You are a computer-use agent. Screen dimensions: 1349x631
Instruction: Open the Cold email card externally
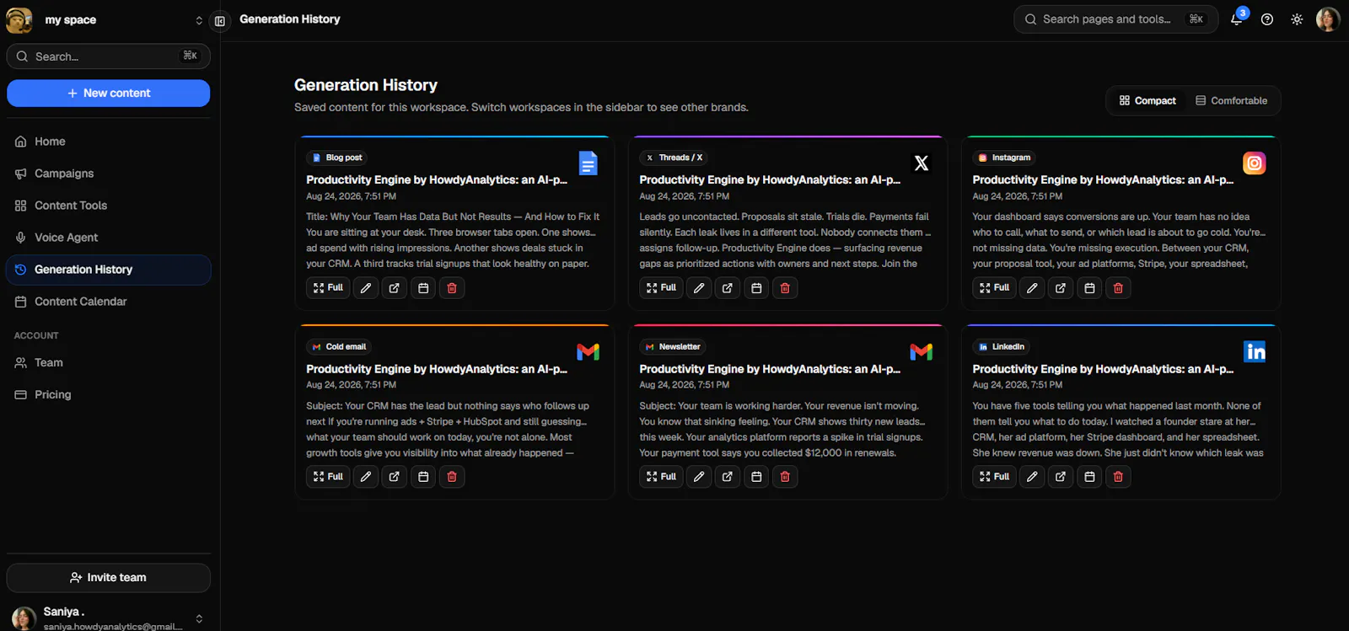click(x=395, y=477)
